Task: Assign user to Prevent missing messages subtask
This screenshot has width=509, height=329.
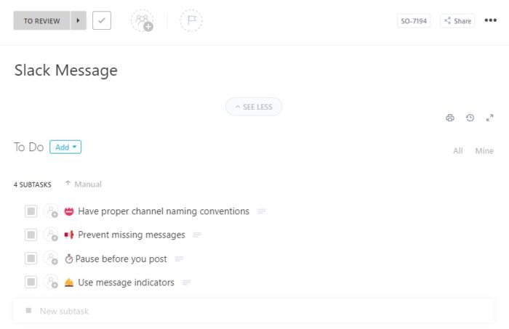Action: click(x=51, y=235)
